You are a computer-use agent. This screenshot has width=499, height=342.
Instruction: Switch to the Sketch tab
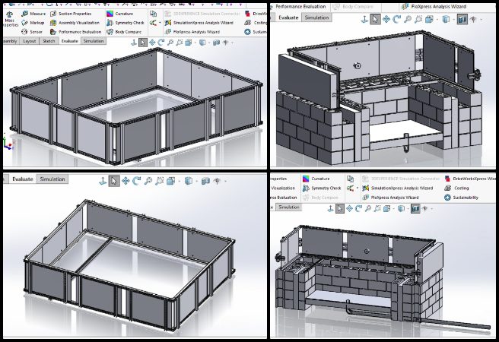49,42
